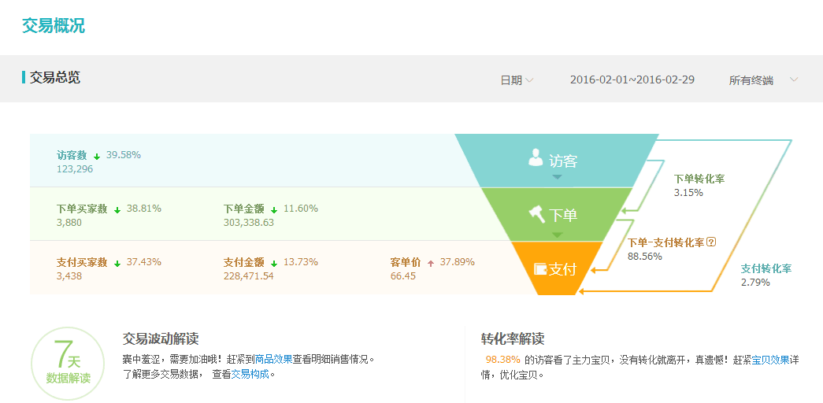Screen dimensions: 823x403
Task: Click green down arrow beside 支付买家数
Action: pos(117,263)
